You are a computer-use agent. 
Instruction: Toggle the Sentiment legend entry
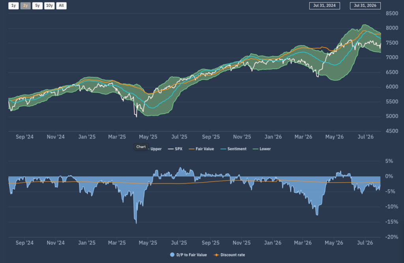click(x=234, y=149)
